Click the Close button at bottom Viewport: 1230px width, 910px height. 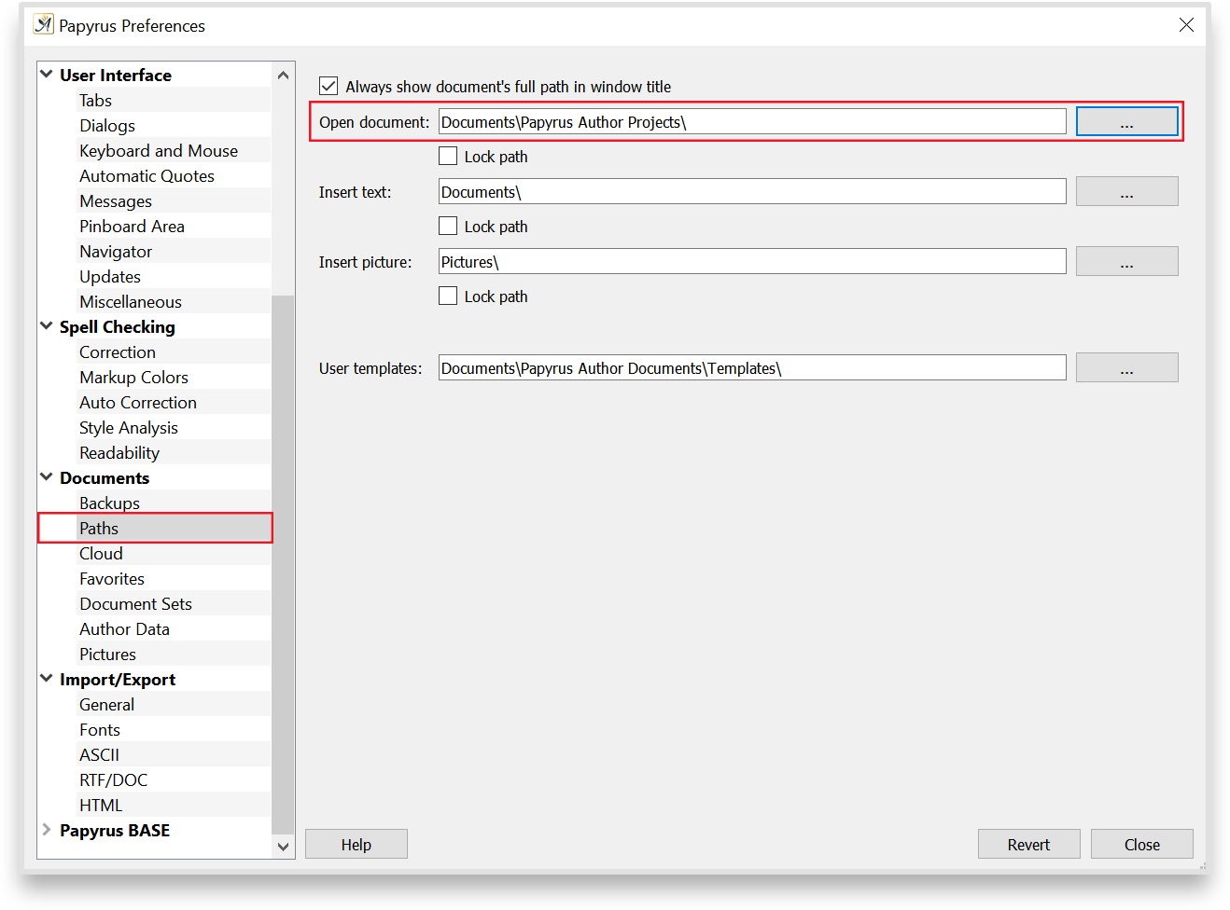[x=1141, y=844]
